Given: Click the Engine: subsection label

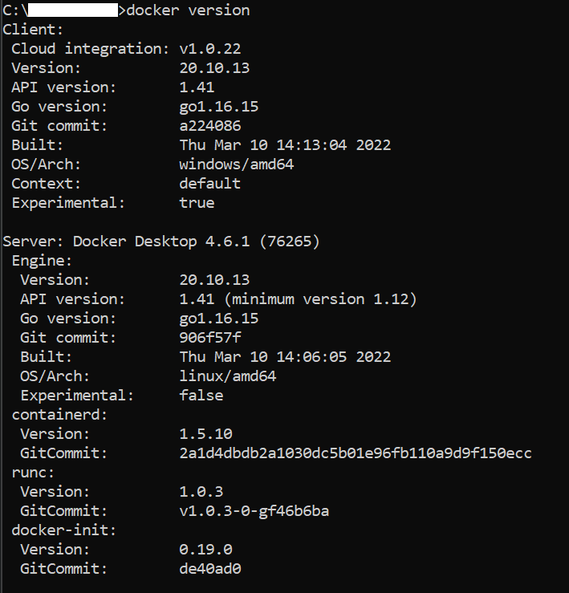Looking at the screenshot, I should click(42, 261).
